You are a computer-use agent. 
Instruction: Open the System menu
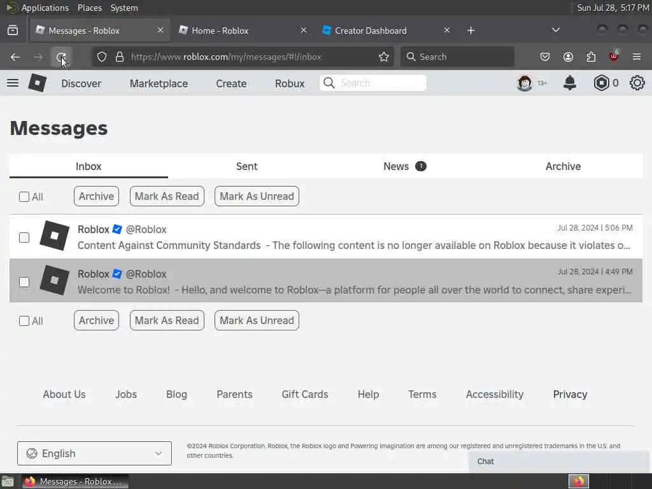click(124, 8)
